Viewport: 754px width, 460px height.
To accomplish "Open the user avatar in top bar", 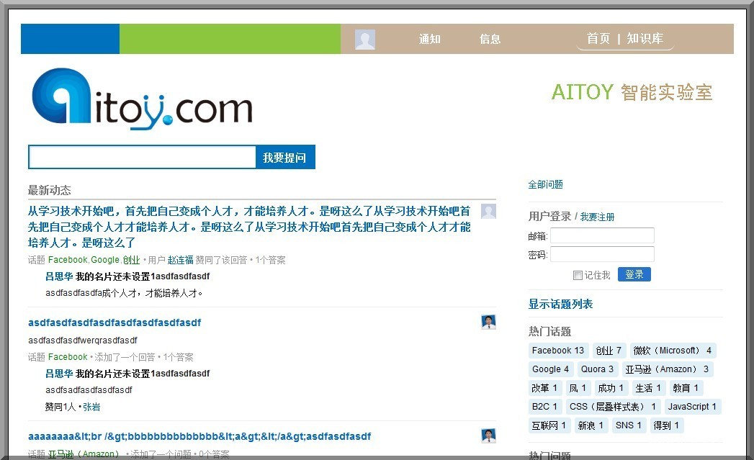I will pyautogui.click(x=365, y=40).
